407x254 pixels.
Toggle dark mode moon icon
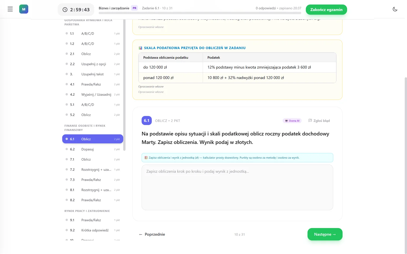coord(395,9)
